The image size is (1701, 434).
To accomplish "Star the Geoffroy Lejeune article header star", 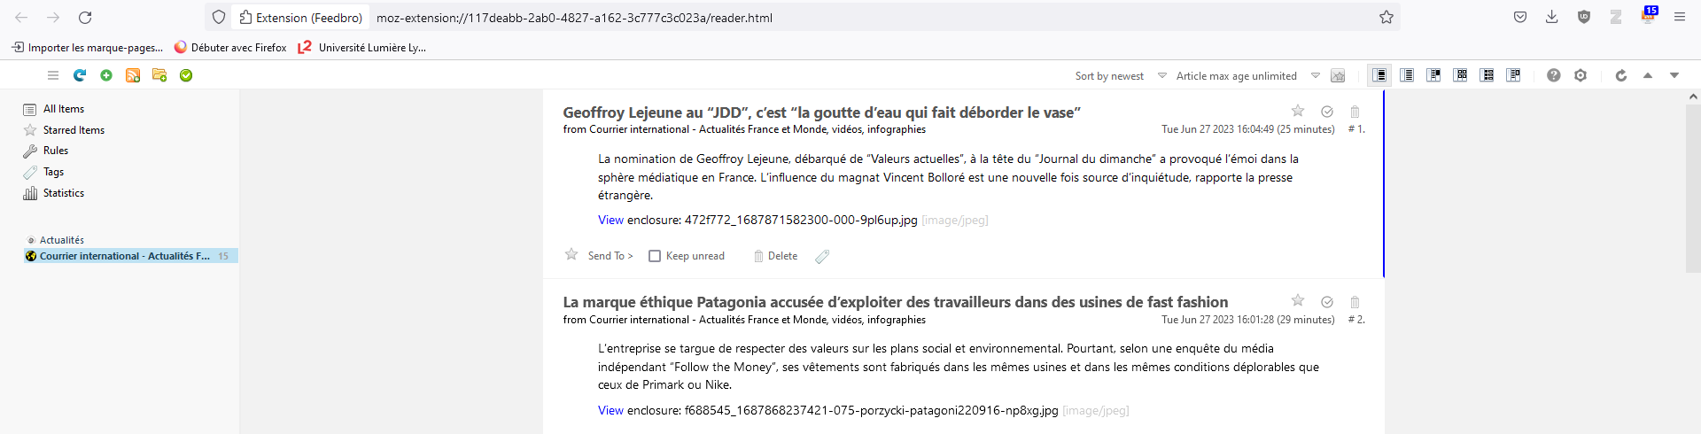I will coord(1298,111).
